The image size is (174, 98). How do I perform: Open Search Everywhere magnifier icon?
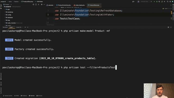167,2
